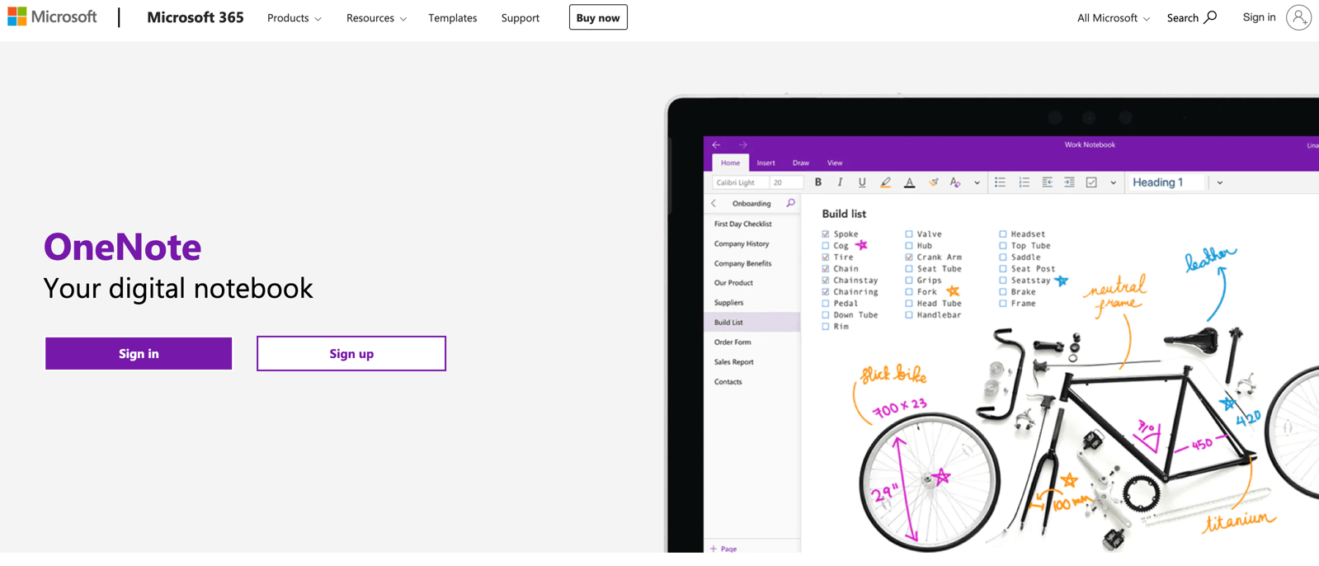The height and width of the screenshot is (566, 1319).
Task: Click the OneNote forward arrow
Action: pyautogui.click(x=742, y=144)
